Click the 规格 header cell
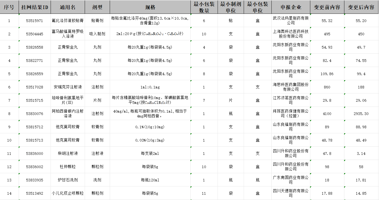 150,7
